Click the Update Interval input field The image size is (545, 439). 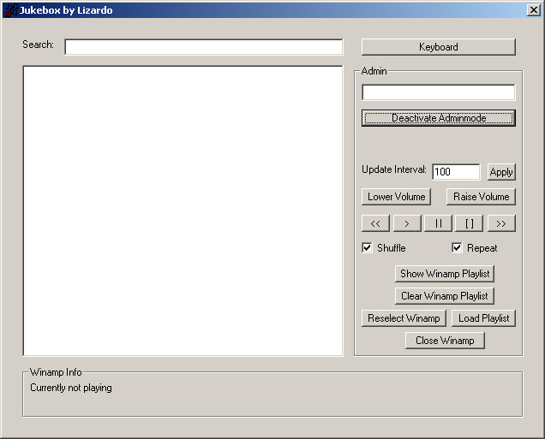[455, 172]
